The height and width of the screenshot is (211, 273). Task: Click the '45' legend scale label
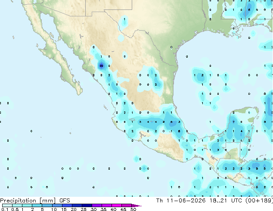123,209
